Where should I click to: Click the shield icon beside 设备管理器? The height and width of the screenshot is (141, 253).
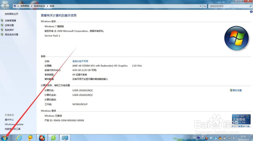[2, 20]
